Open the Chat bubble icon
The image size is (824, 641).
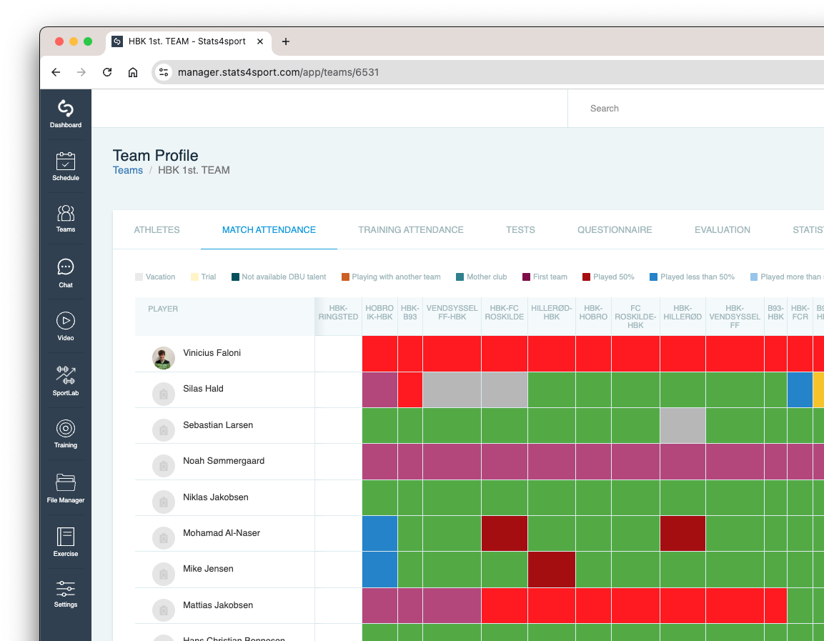pos(66,267)
